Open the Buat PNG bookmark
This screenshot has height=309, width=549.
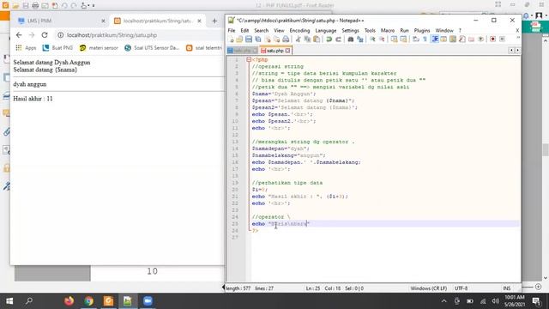click(x=57, y=48)
